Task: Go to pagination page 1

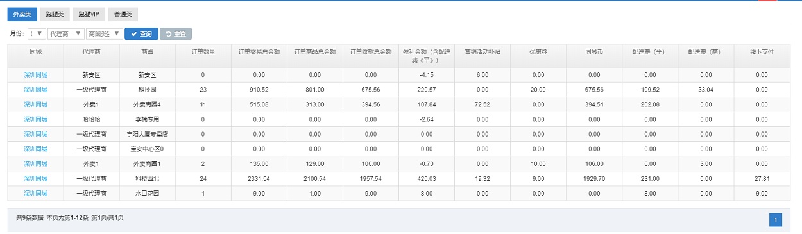Action: coord(775,220)
